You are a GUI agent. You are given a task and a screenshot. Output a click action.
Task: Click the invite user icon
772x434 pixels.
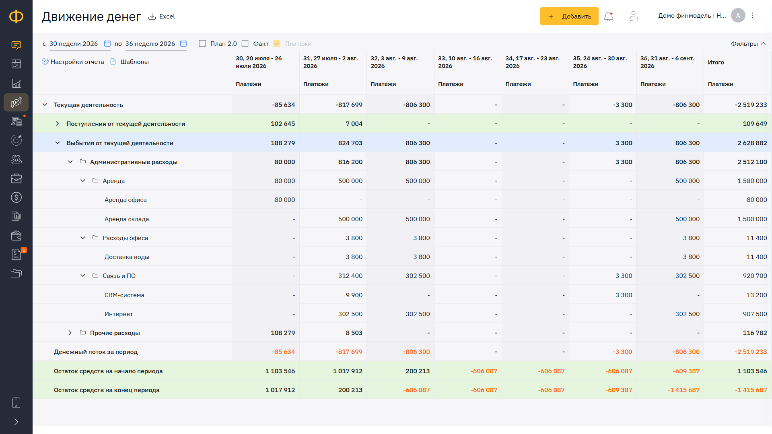(x=634, y=16)
